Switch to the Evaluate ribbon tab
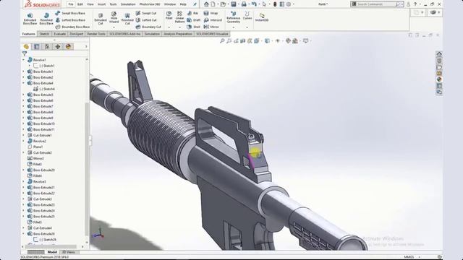Viewport: 463px width, 260px height. pyautogui.click(x=59, y=34)
